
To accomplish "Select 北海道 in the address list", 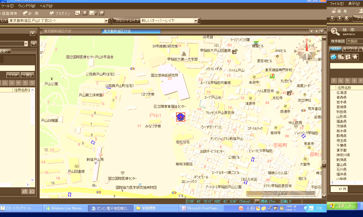I will pyautogui.click(x=342, y=93).
